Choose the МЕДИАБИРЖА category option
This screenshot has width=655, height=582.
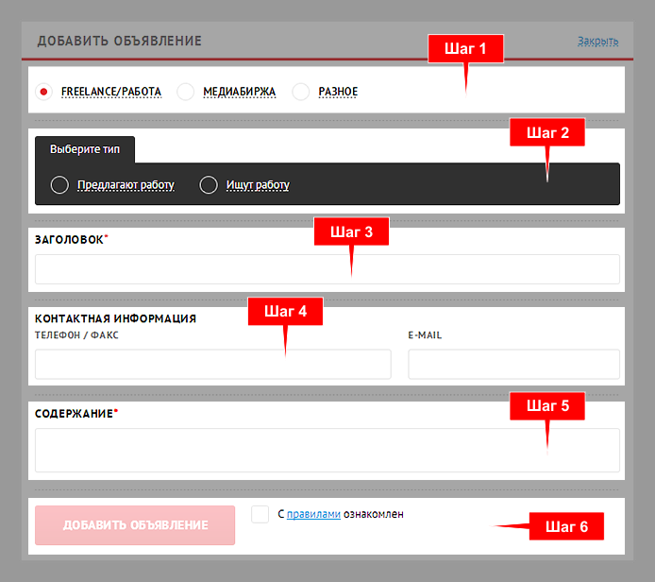[x=186, y=92]
